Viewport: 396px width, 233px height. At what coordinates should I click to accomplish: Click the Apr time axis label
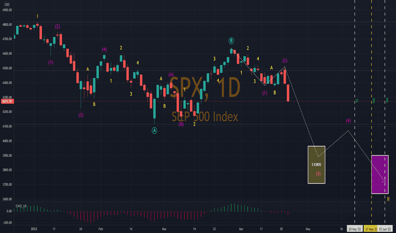pyautogui.click(x=241, y=229)
